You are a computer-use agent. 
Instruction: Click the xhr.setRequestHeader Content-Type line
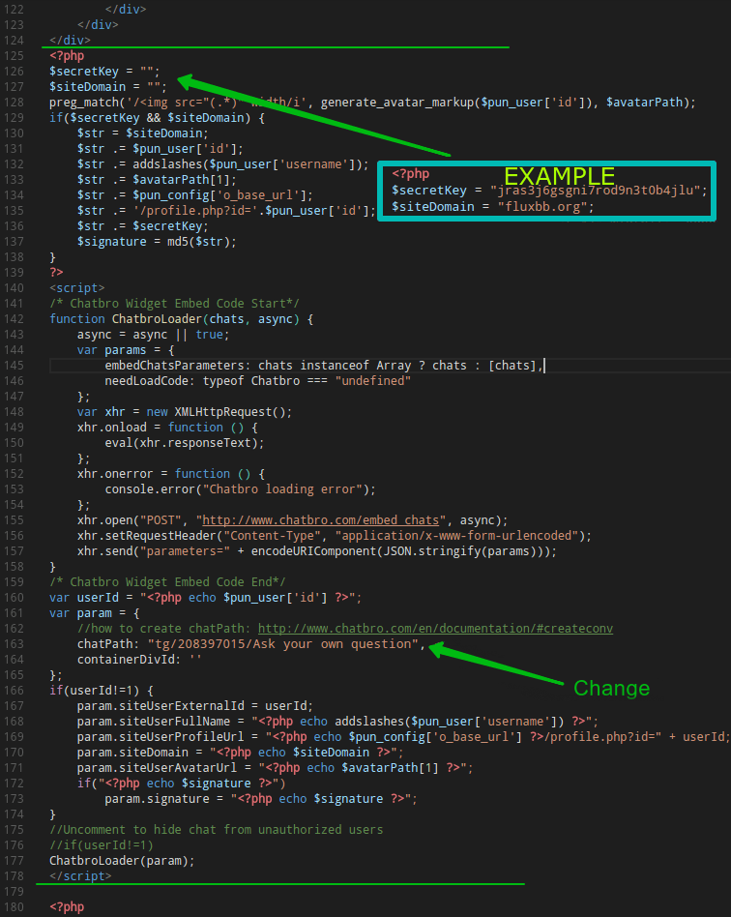tap(334, 536)
